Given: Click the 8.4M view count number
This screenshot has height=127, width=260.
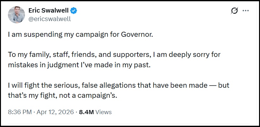Looking at the screenshot, I should point(86,112).
